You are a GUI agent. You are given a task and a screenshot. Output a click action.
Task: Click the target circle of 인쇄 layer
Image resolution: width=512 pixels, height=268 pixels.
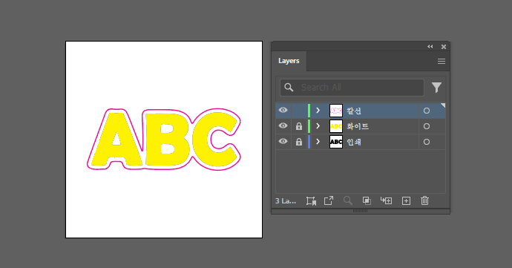pos(427,143)
